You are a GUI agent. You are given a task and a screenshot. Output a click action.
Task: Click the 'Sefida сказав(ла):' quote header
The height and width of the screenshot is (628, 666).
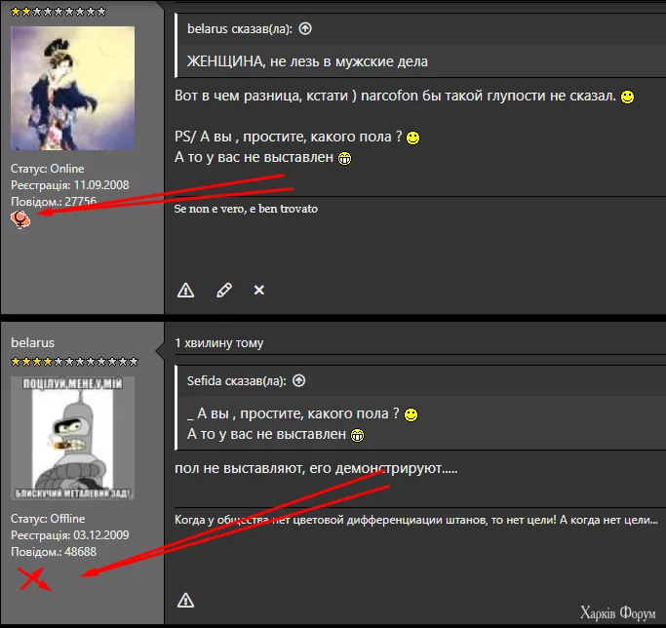(237, 380)
